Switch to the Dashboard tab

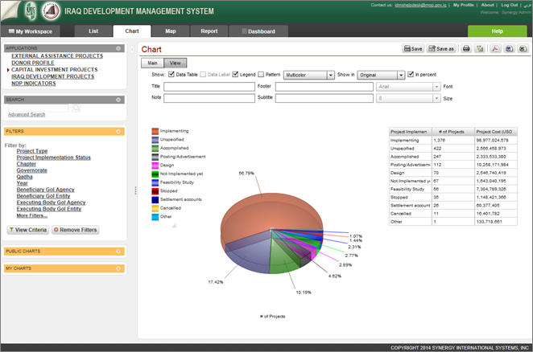pos(258,31)
